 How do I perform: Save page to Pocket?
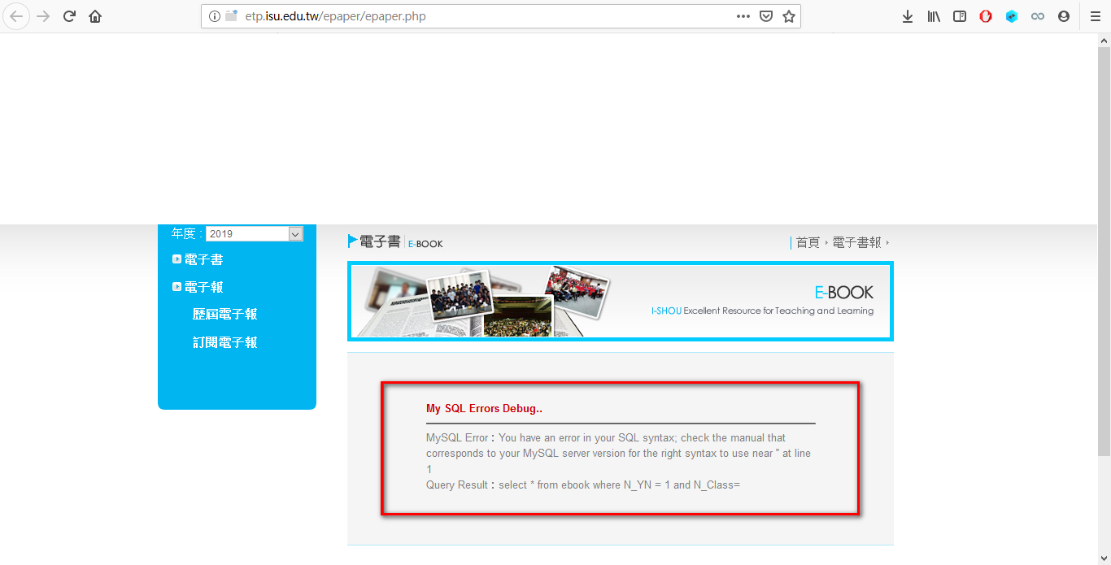click(x=766, y=16)
